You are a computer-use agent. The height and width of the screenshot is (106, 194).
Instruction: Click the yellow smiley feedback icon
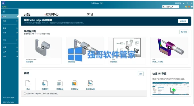(x=186, y=7)
